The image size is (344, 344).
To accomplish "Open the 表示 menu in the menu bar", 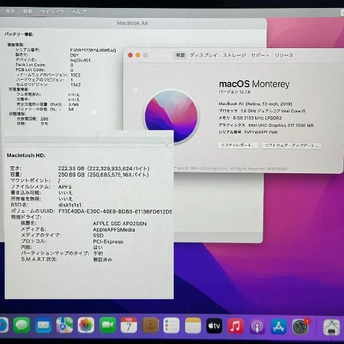I will (10, 11).
